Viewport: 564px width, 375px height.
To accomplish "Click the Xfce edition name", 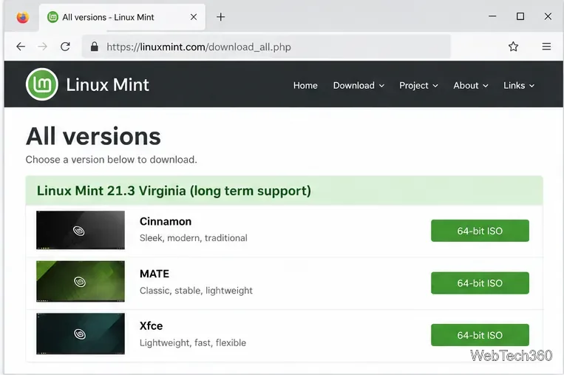I will tap(151, 326).
